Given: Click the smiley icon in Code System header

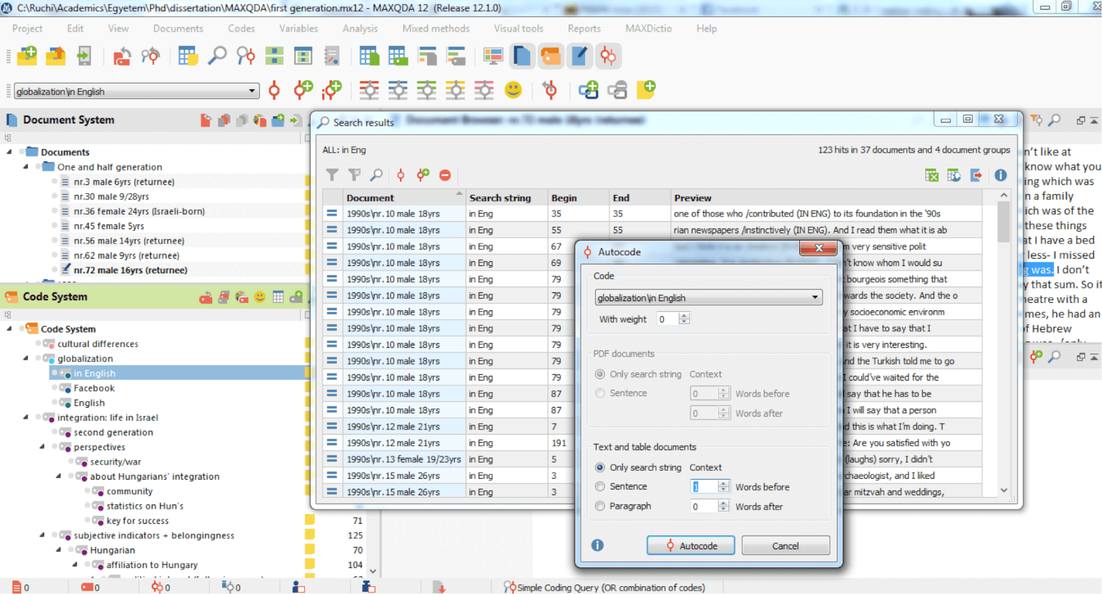Looking at the screenshot, I should (x=260, y=298).
